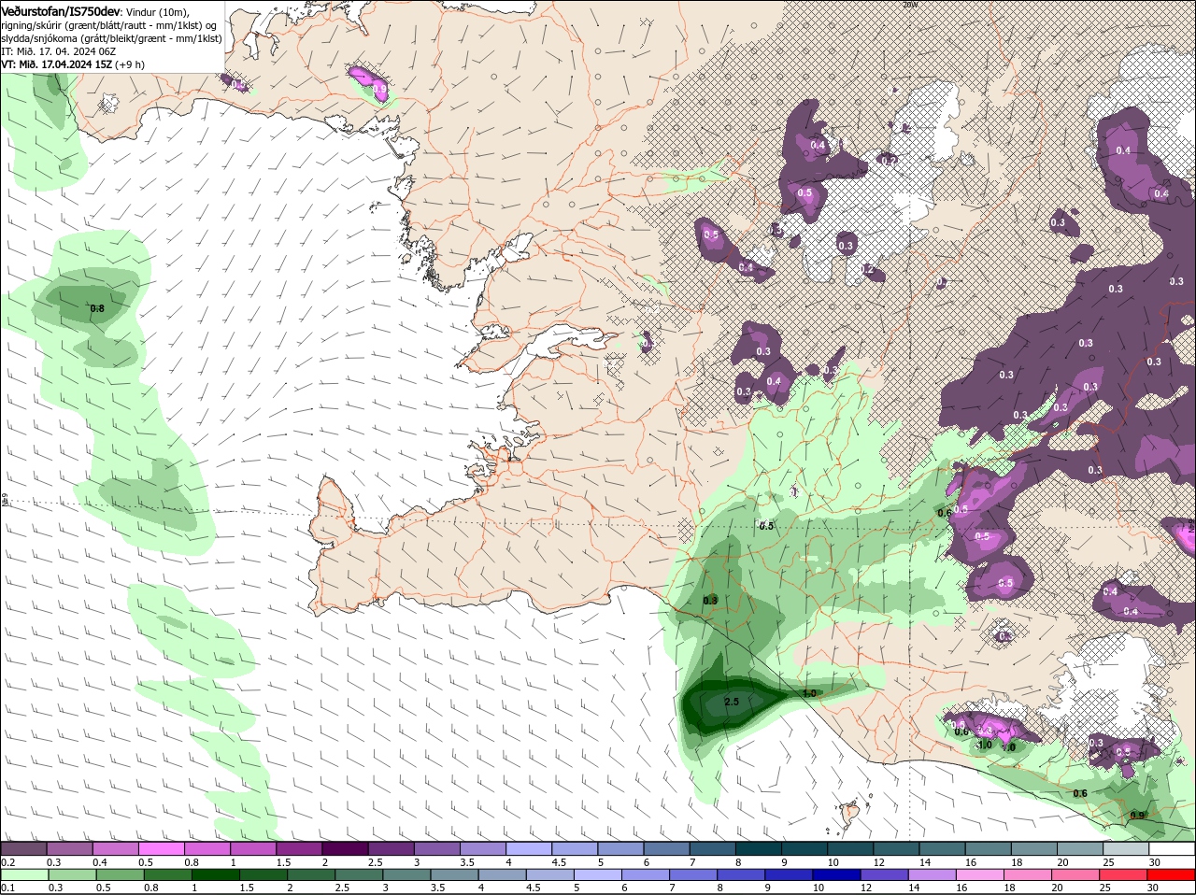The image size is (1196, 895).
Task: Click the '0.8' value in the western offshore rain band
Action: [x=97, y=307]
